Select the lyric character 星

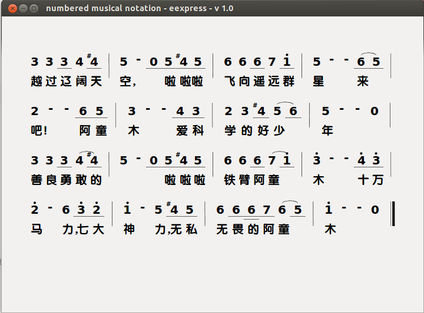(x=318, y=81)
